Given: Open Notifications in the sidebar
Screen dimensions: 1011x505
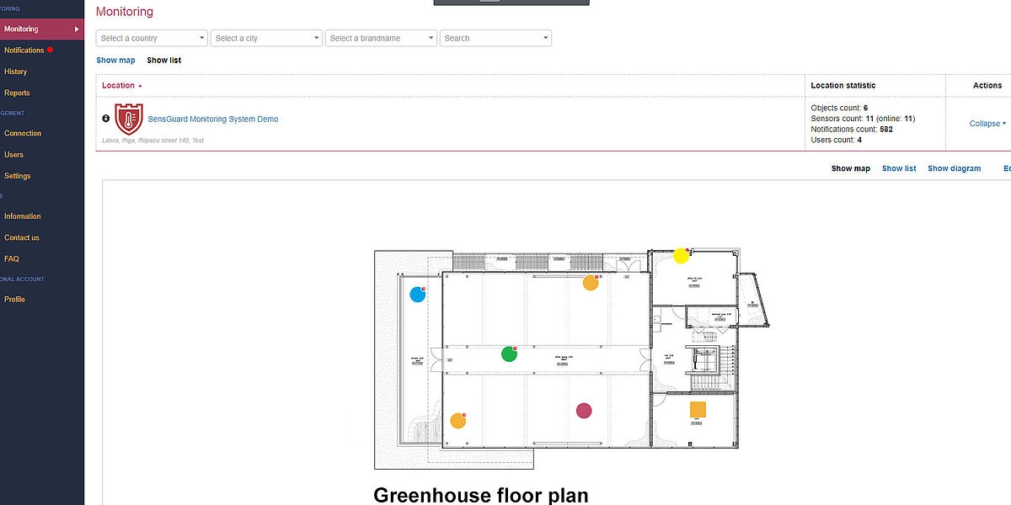Looking at the screenshot, I should coord(24,50).
